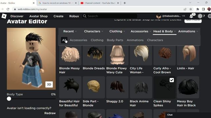Equip Curly Afro - Cool Brown hair
Image resolution: width=211 pixels, height=118 pixels.
click(x=165, y=55)
